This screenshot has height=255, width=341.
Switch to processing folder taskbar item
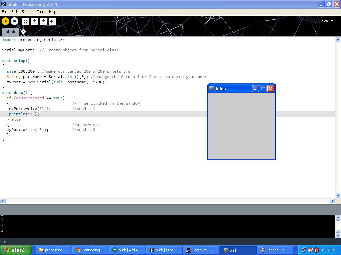pos(53,250)
